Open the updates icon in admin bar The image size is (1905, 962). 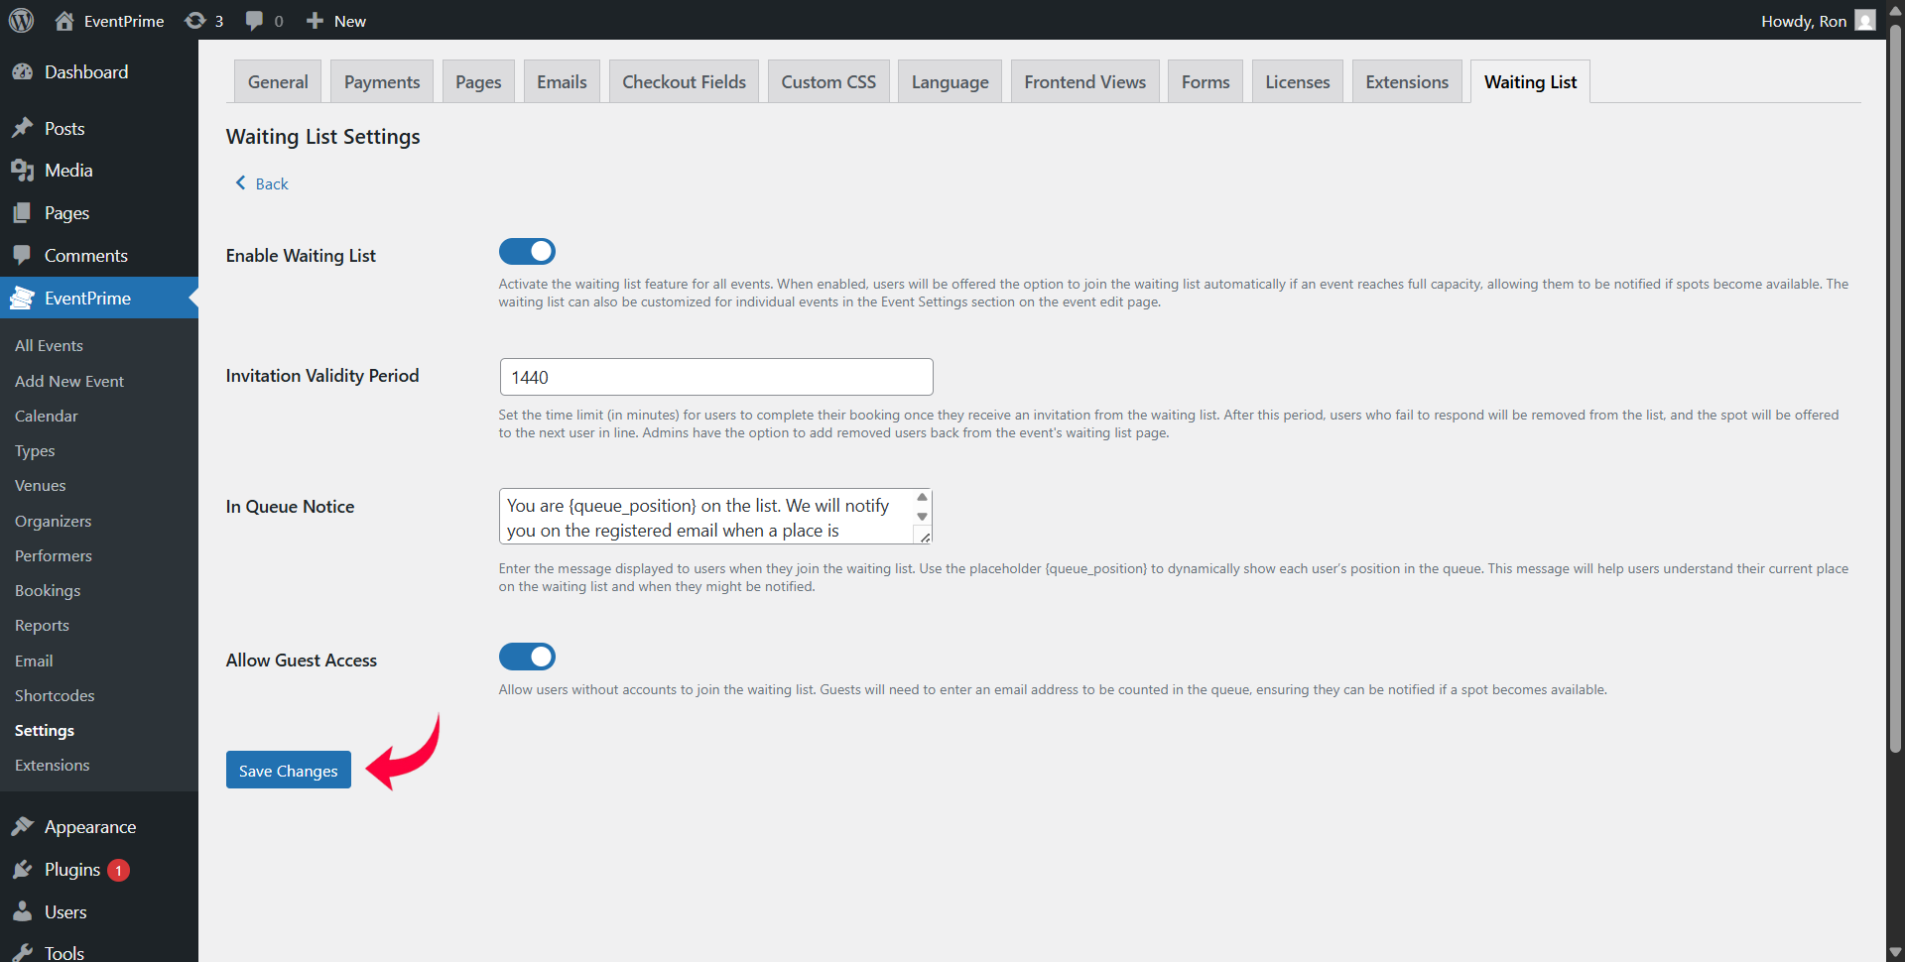[x=195, y=21]
